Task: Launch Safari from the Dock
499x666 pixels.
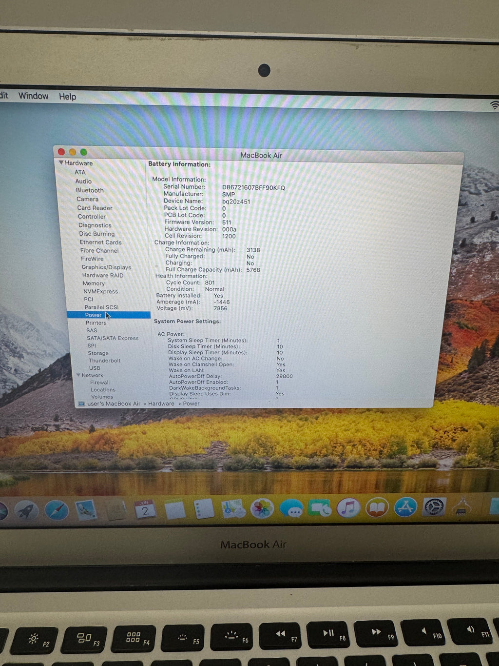Action: point(57,510)
